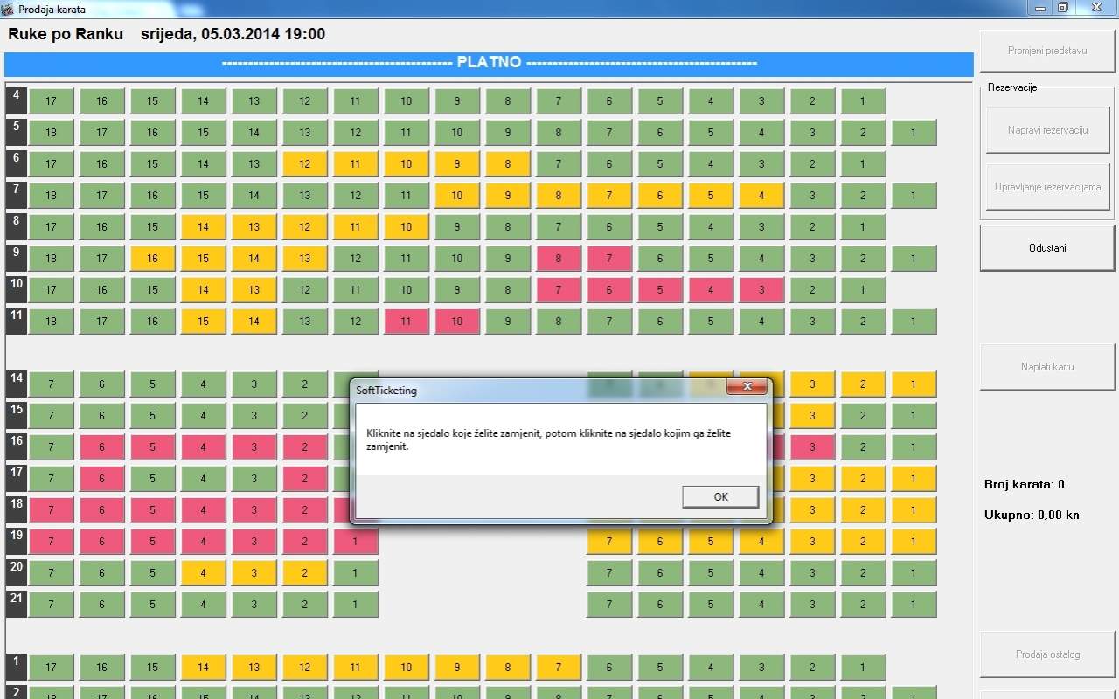Select green seat 17 in row 4
Screen dimensions: 1119x699
51,101
